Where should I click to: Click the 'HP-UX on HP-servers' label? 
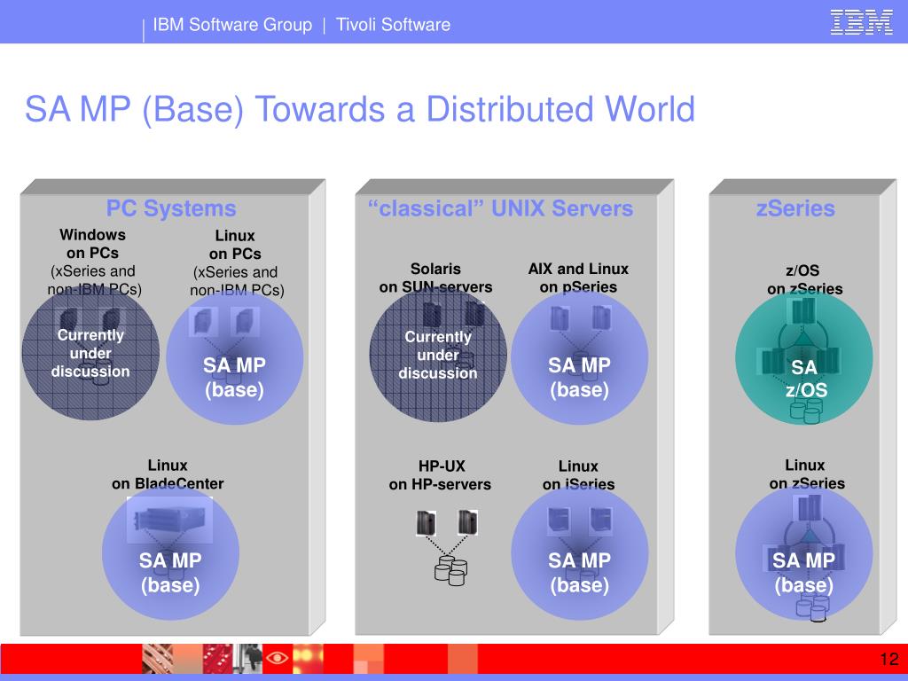[x=440, y=475]
